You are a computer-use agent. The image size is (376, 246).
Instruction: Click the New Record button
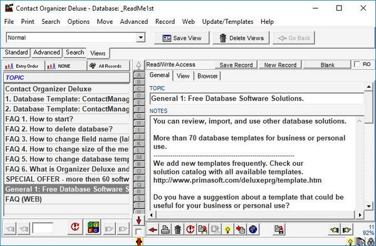click(x=280, y=65)
